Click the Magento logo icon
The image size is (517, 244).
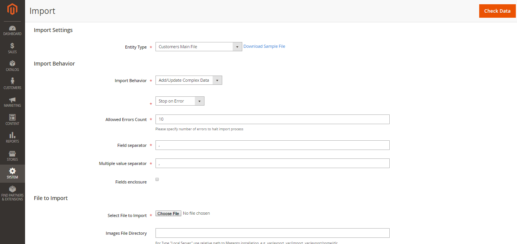pos(12,9)
